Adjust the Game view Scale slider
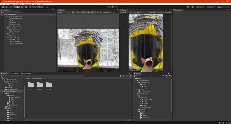This screenshot has height=124, width=231. [156, 12]
